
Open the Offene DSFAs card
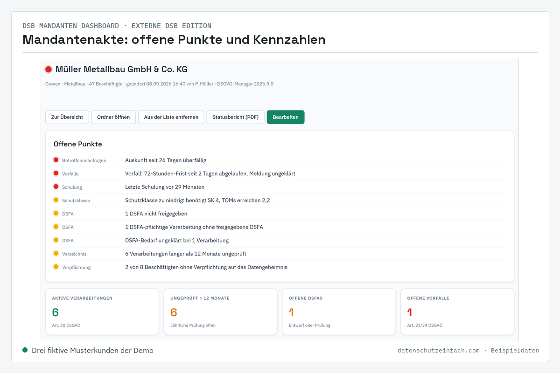[339, 311]
